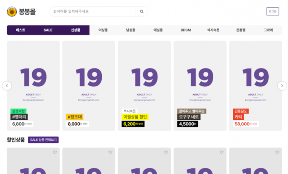Image resolution: width=288 pixels, height=174 pixels.
Task: Open the SALE category tab
Action: [48, 30]
